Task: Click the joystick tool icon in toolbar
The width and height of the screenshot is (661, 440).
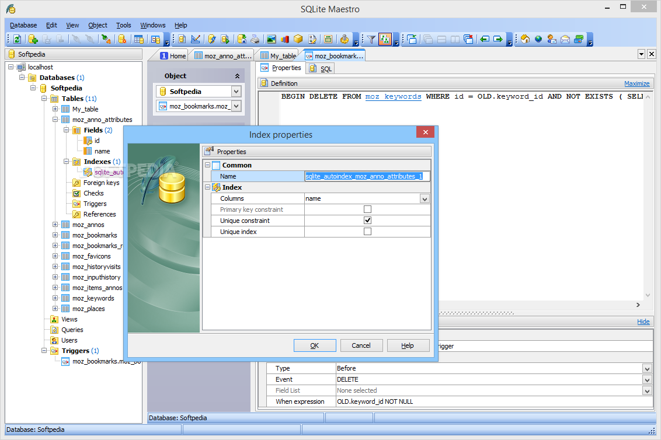Action: pyautogui.click(x=345, y=39)
